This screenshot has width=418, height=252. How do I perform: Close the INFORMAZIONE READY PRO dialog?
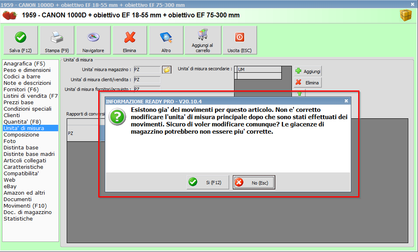(x=346, y=101)
